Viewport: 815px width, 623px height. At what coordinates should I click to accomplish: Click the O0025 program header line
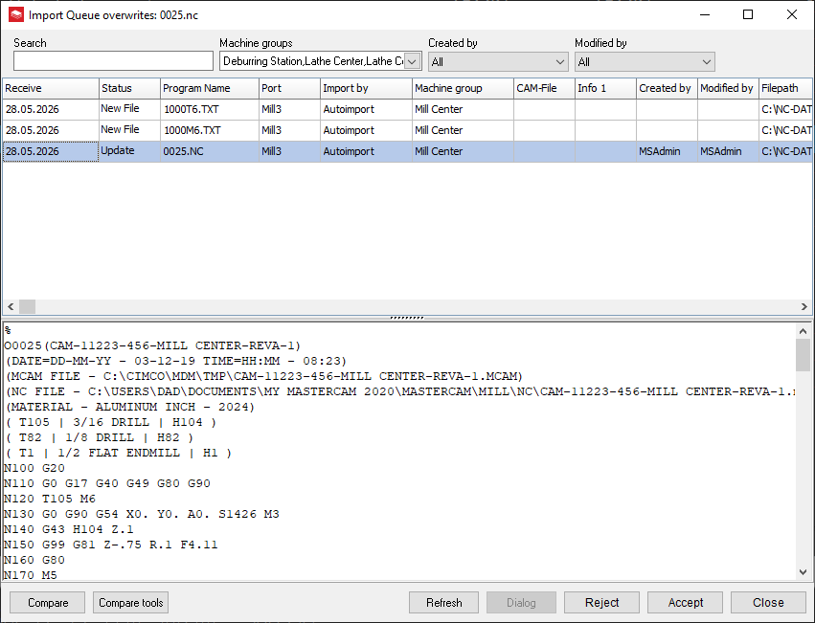(152, 345)
